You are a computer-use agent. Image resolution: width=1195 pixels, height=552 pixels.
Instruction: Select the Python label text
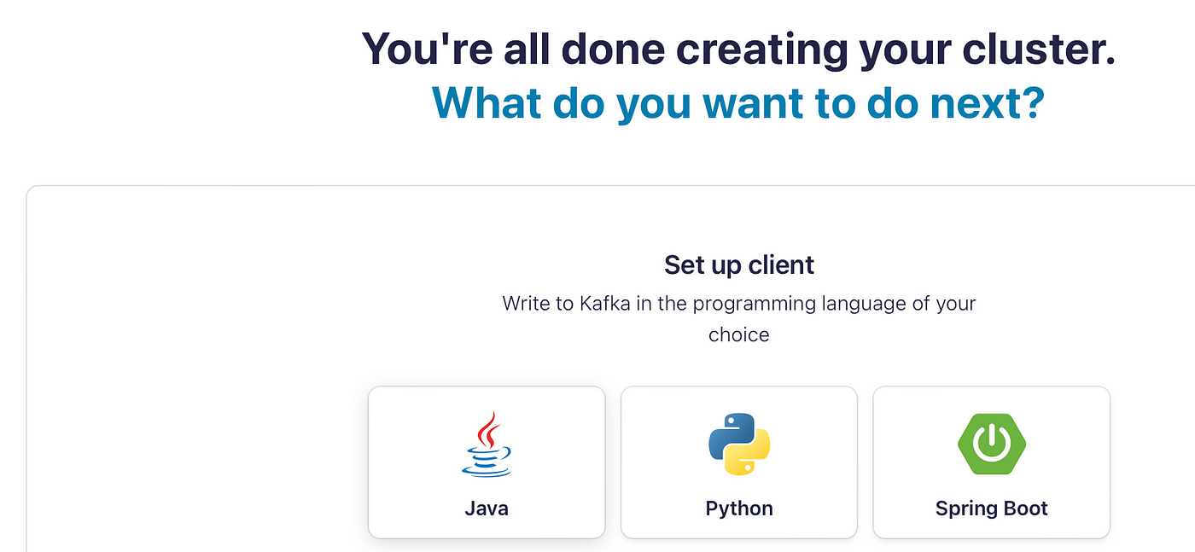click(739, 508)
